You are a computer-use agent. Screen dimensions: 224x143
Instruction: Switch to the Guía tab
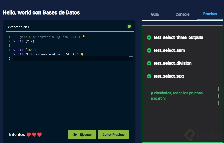click(x=155, y=14)
